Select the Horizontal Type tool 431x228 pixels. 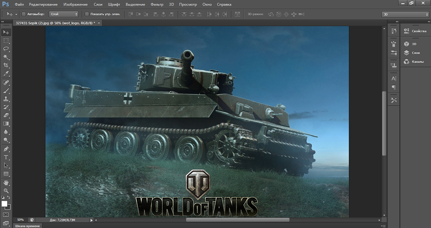pos(6,157)
